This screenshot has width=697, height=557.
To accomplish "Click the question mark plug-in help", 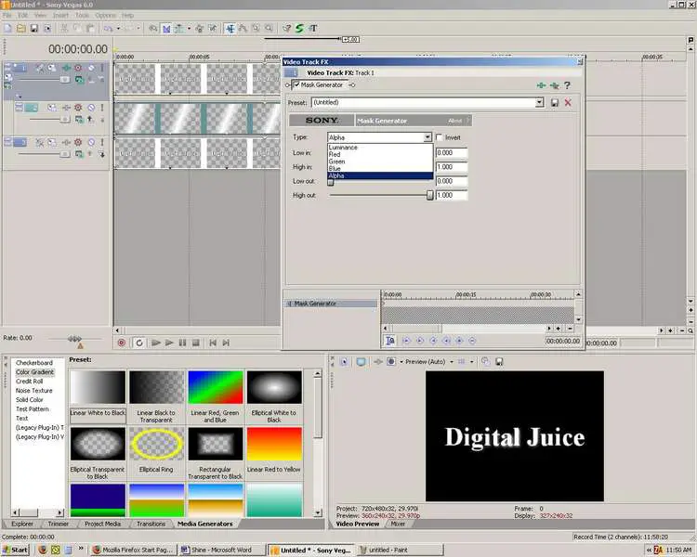I will (567, 85).
